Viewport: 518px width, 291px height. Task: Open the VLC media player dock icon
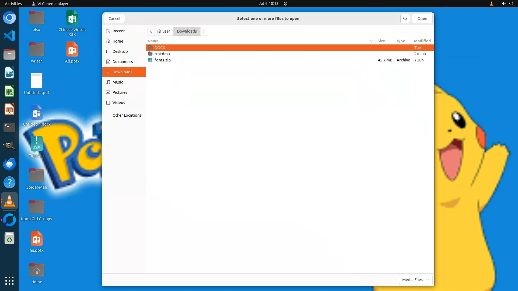(9, 201)
